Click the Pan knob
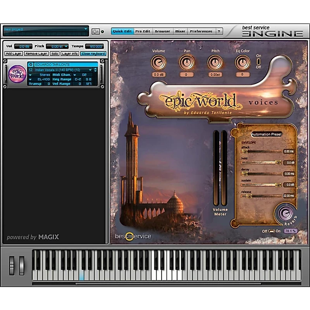The height and width of the screenshot is (310, 310). click(x=187, y=62)
